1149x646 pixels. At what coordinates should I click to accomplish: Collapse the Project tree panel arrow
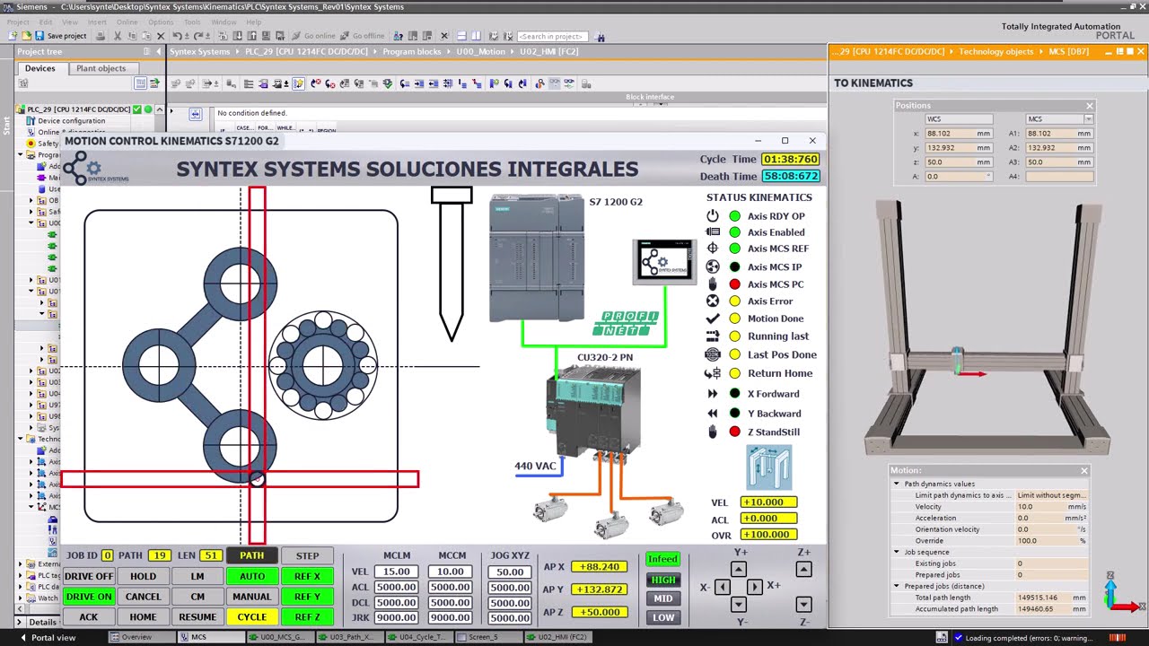pyautogui.click(x=160, y=52)
